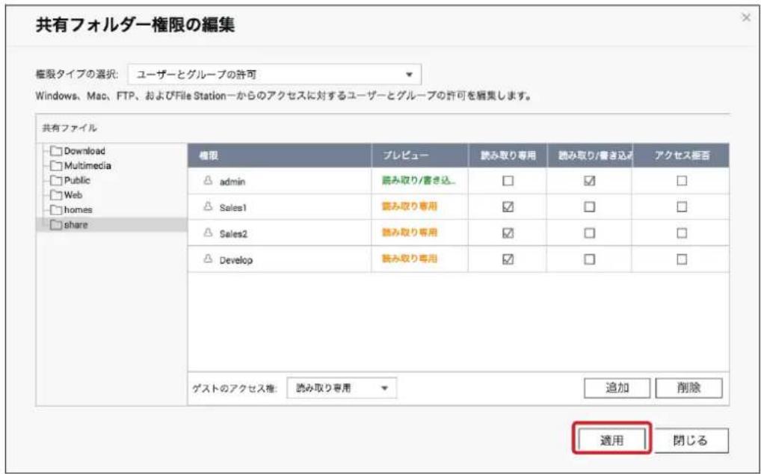
Task: Close the dialog with the X button
Action: tap(746, 18)
